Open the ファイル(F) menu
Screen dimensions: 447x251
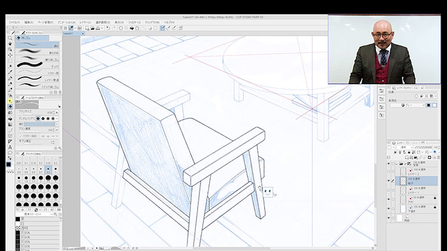click(x=14, y=22)
